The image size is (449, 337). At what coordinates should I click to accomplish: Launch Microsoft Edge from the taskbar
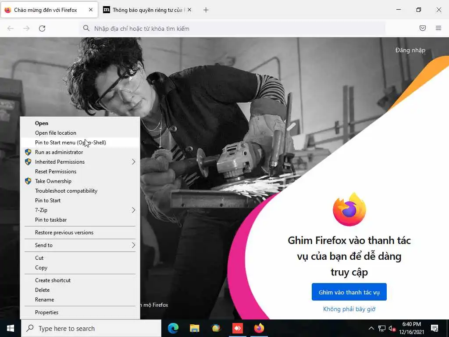coord(173,328)
